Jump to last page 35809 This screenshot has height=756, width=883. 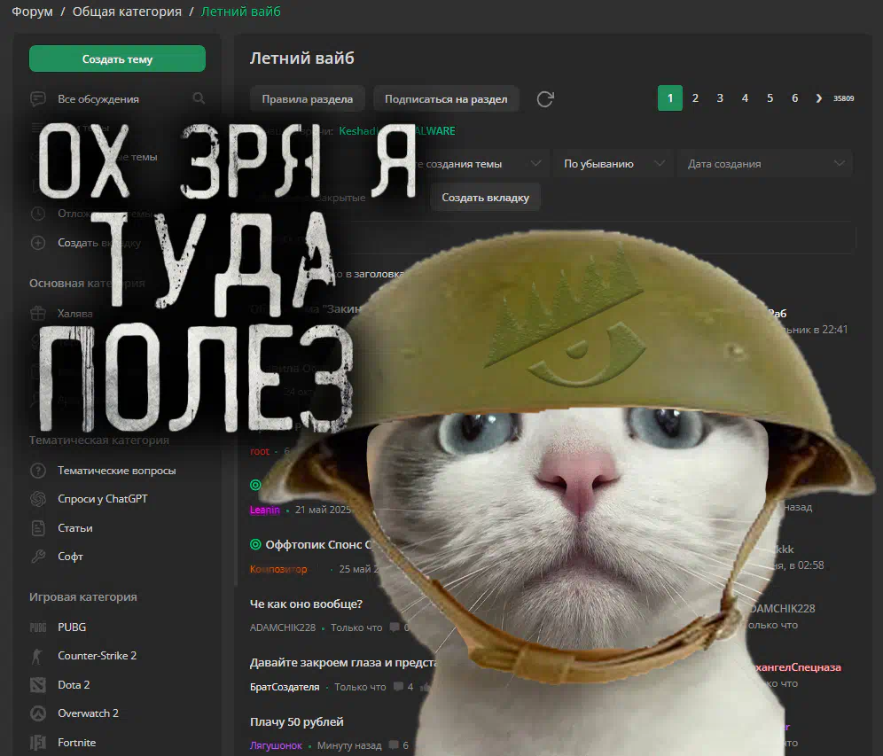pos(843,98)
